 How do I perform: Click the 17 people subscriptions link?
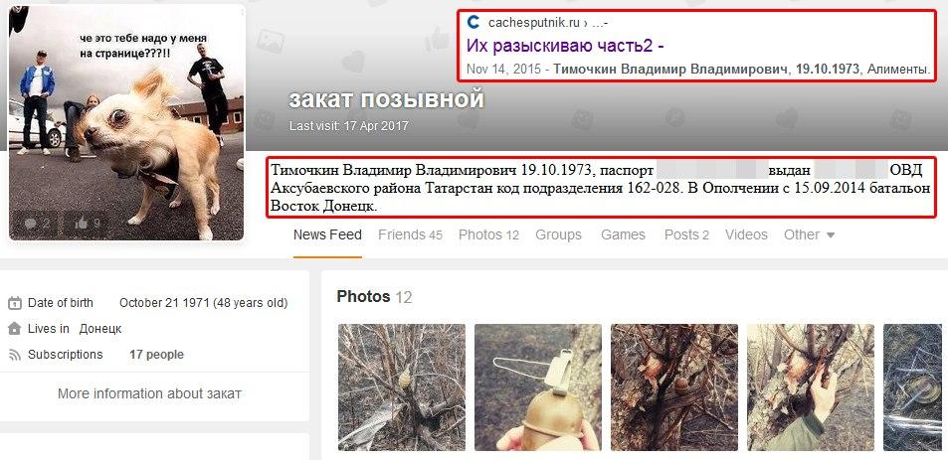(x=156, y=355)
